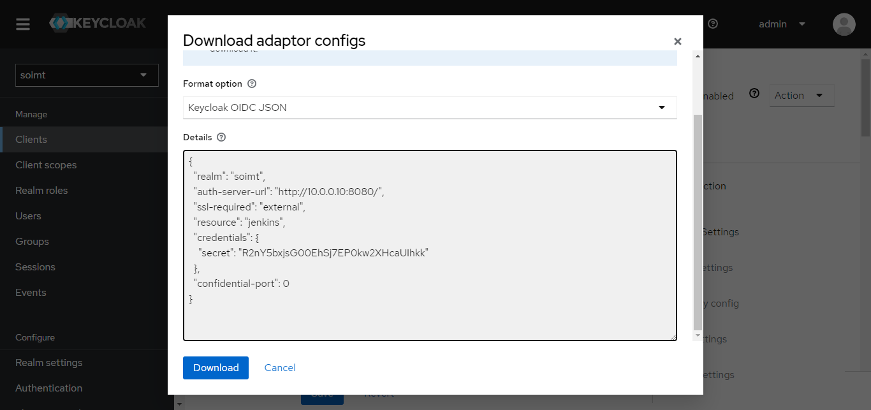Go to Realm roles page
Screen dimensions: 871x410
[41, 191]
